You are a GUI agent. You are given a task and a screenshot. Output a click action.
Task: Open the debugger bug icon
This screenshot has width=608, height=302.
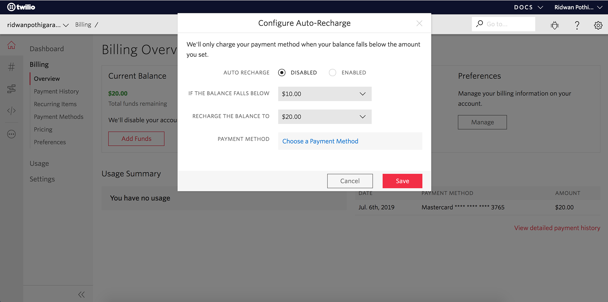tap(554, 25)
